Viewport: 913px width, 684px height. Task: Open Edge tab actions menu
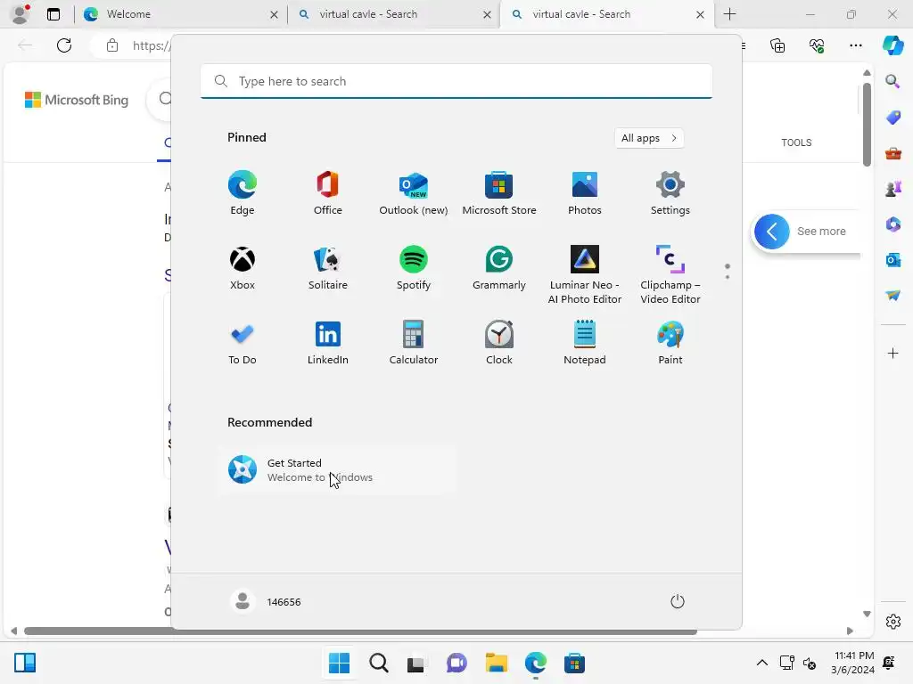point(53,14)
